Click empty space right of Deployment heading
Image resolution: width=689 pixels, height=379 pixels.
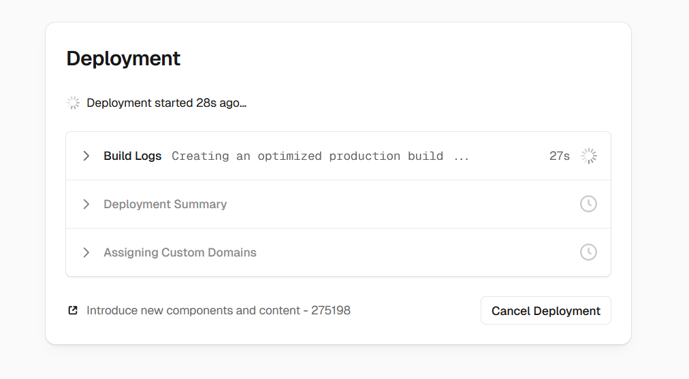pos(408,59)
